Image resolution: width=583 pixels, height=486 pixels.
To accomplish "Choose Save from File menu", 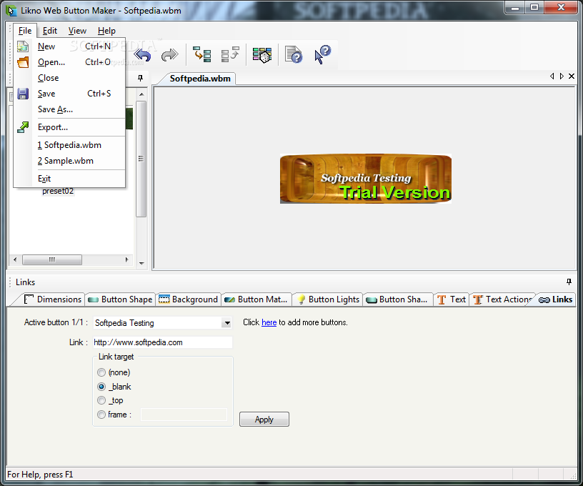I will tap(69, 94).
